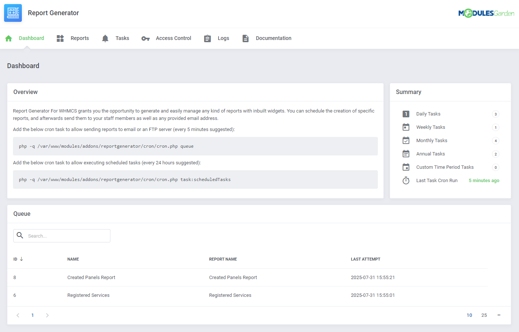This screenshot has height=332, width=519.
Task: Open the Tasks section from navigation
Action: [123, 38]
